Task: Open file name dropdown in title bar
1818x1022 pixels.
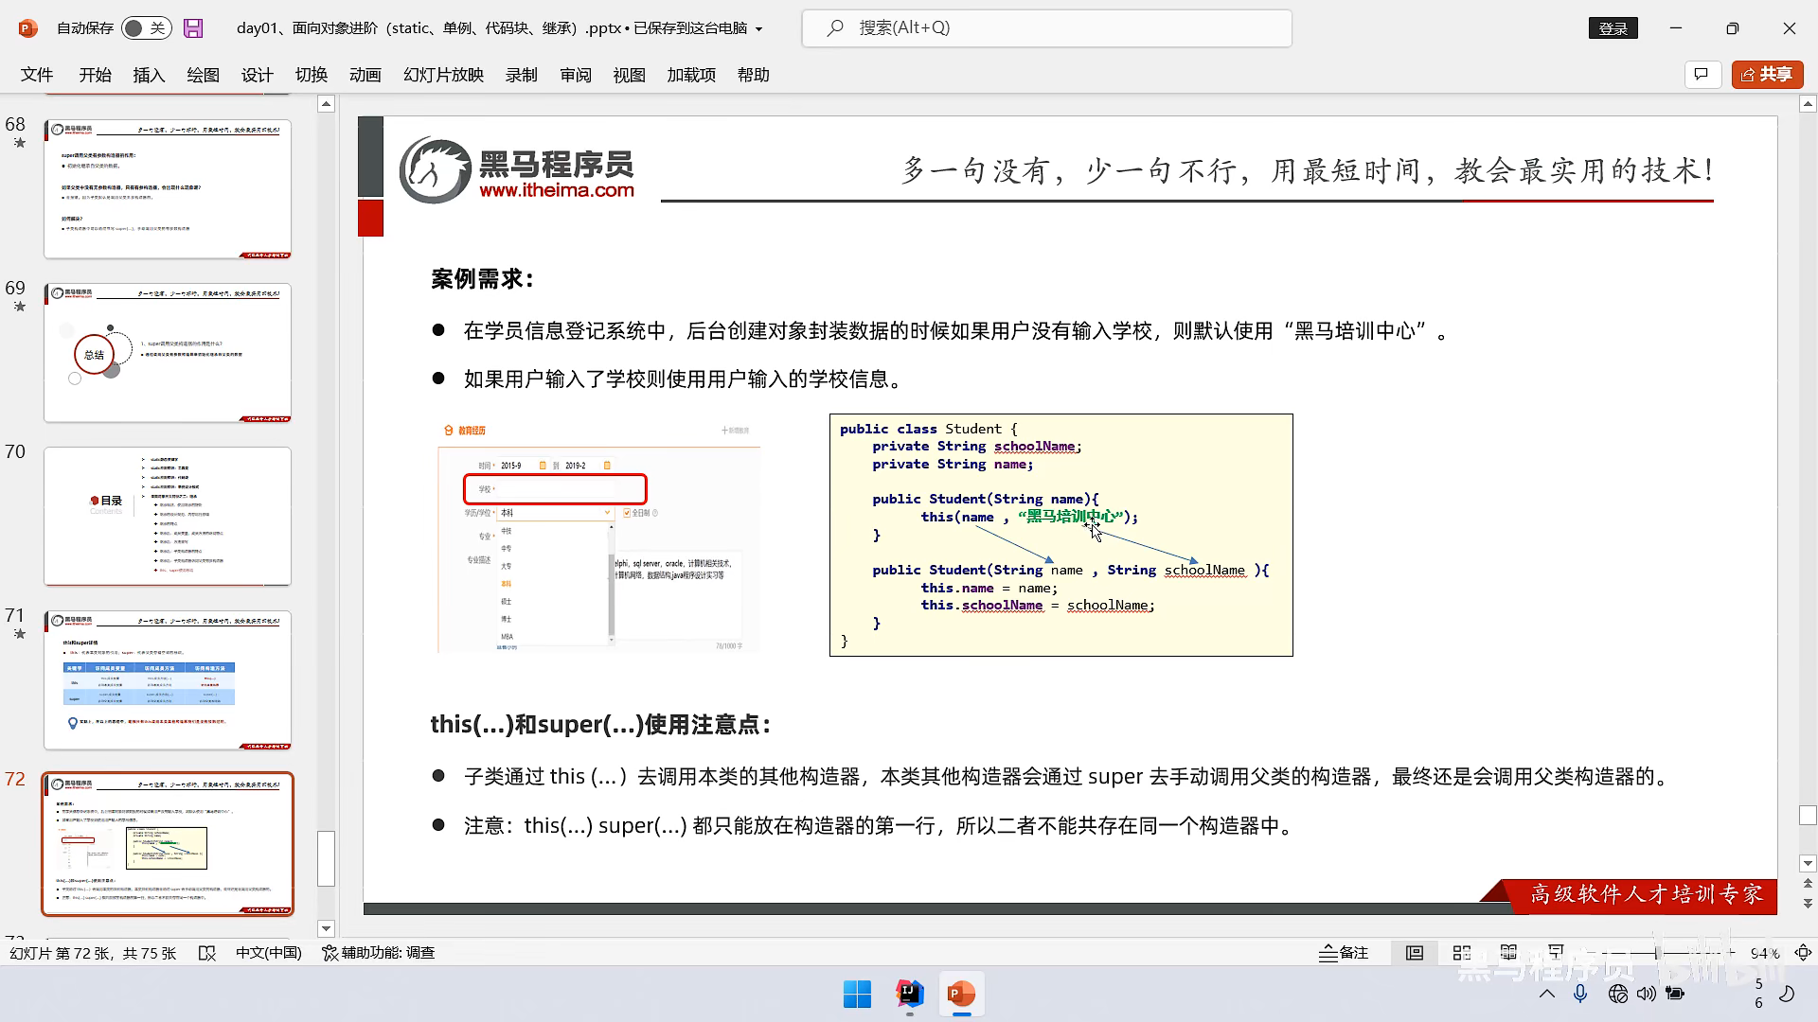Action: point(758,29)
